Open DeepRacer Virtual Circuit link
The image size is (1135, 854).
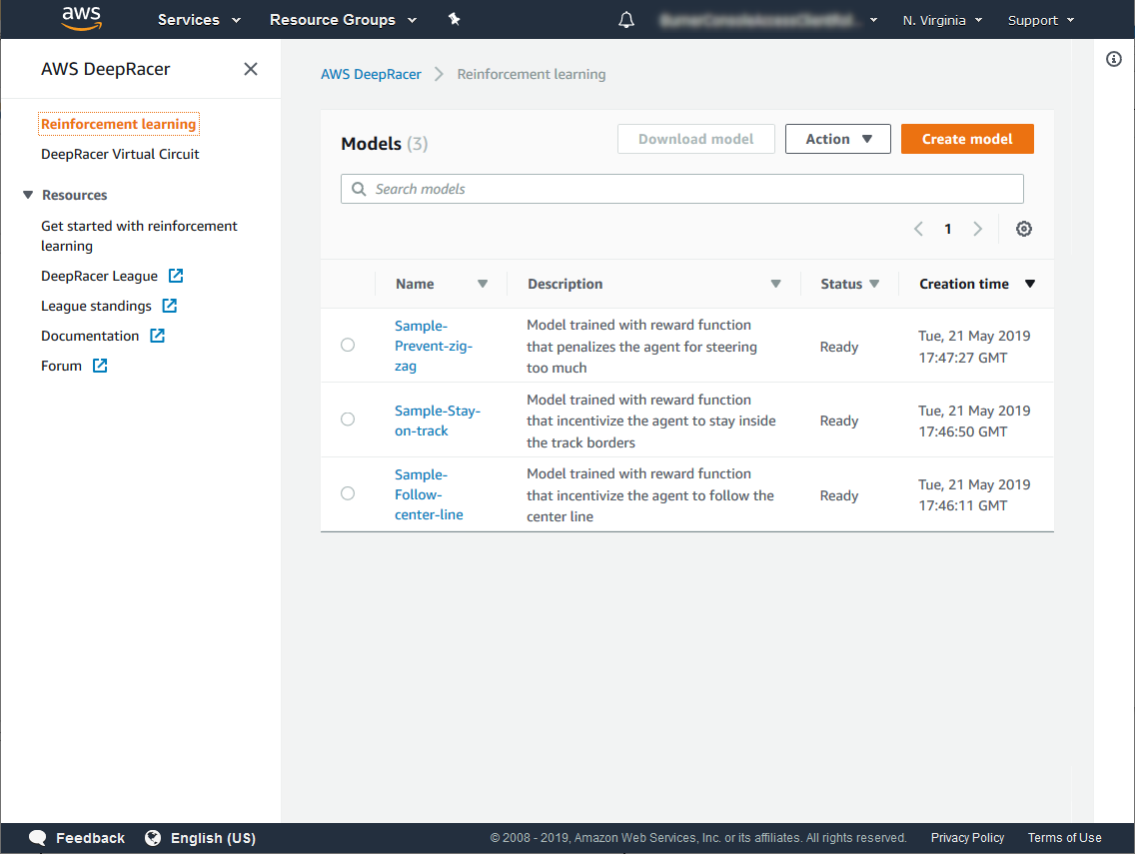pyautogui.click(x=120, y=154)
